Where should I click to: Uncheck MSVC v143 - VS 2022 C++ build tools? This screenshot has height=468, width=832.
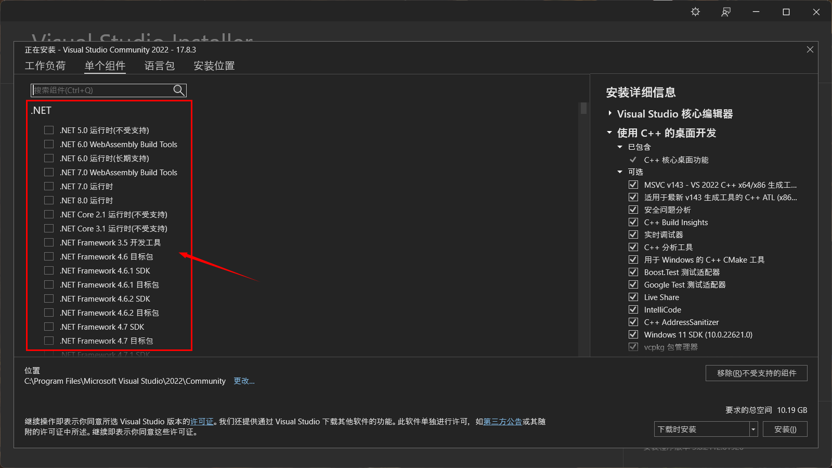(x=633, y=185)
